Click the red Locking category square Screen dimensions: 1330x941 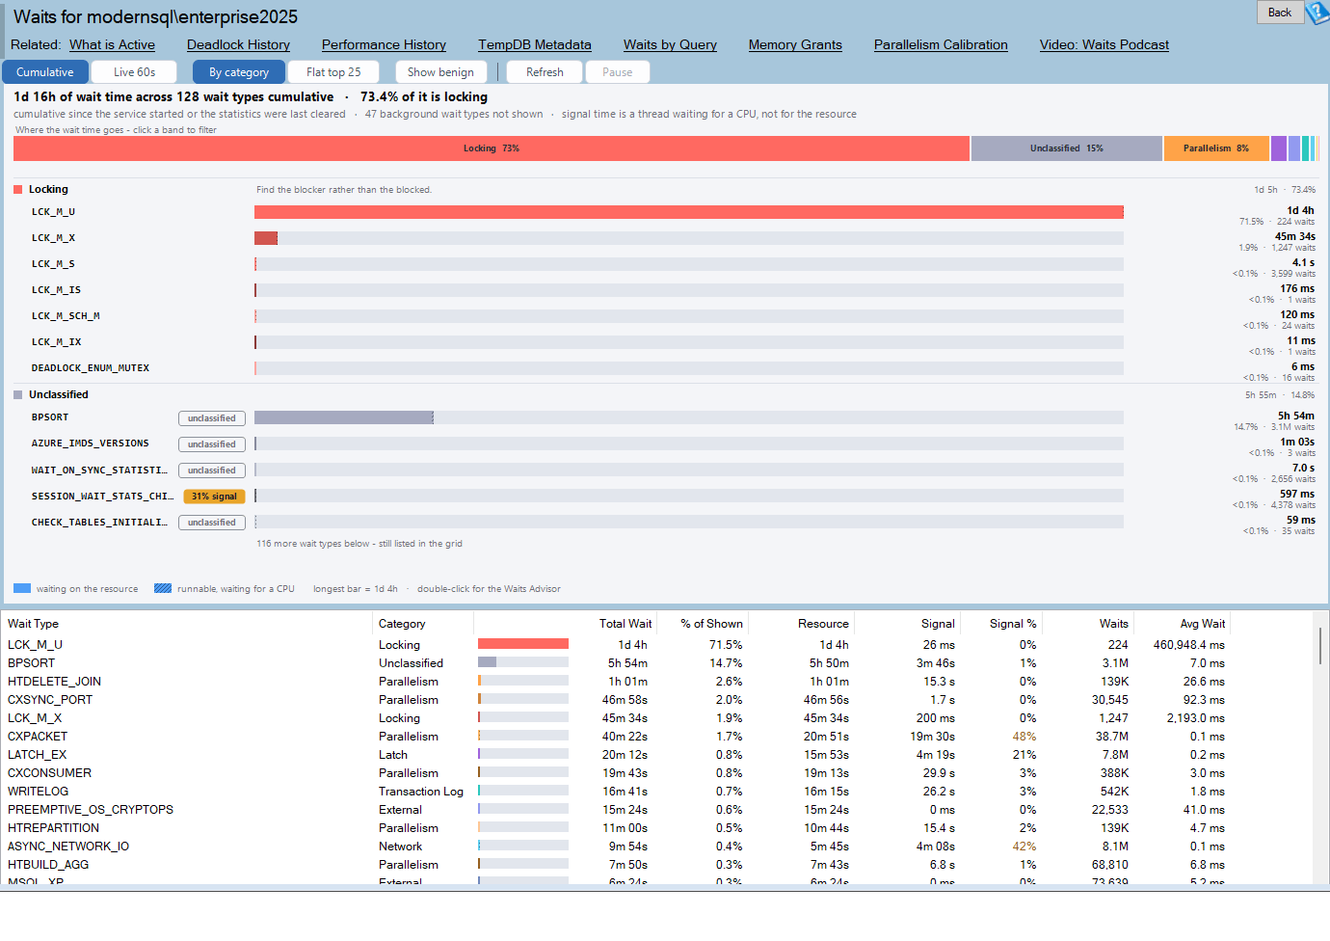click(x=17, y=190)
